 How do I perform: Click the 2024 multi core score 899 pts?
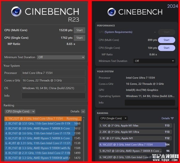(x=152, y=40)
